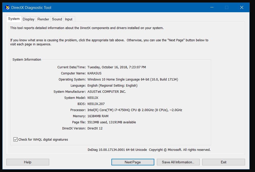Image resolution: width=255 pixels, height=172 pixels.
Task: Click the System Manufacturer label
Action: [x=70, y=92]
